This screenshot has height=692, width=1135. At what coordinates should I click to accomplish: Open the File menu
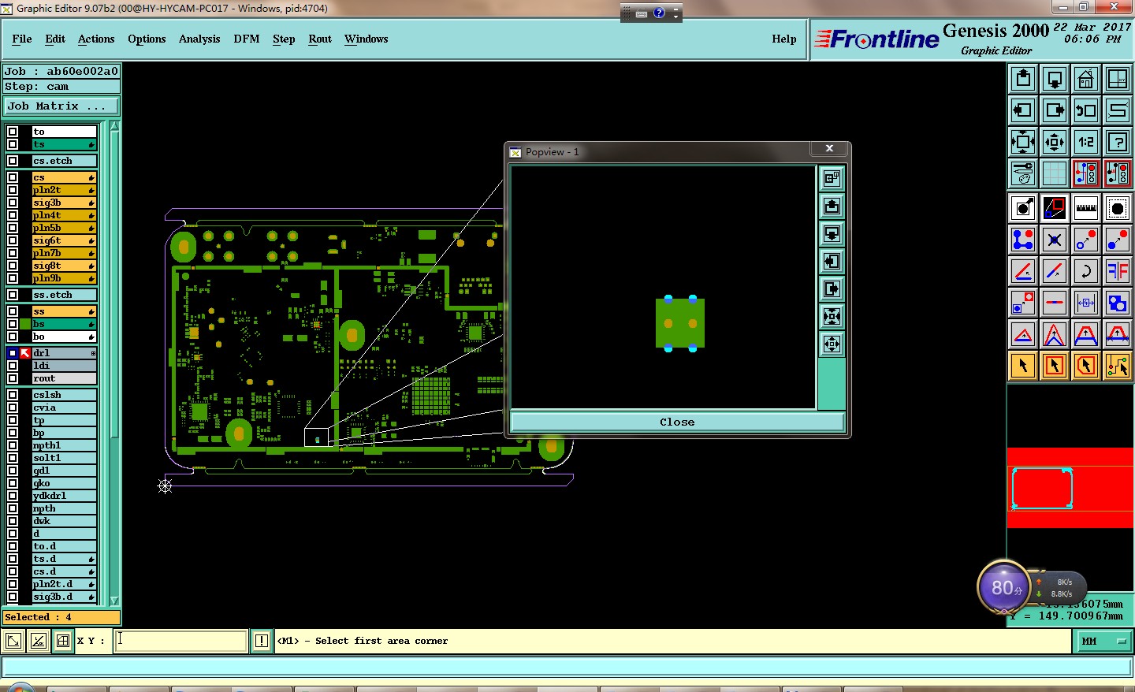pos(22,39)
